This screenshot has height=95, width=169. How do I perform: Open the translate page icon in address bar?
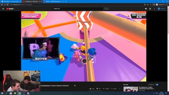click(145, 5)
